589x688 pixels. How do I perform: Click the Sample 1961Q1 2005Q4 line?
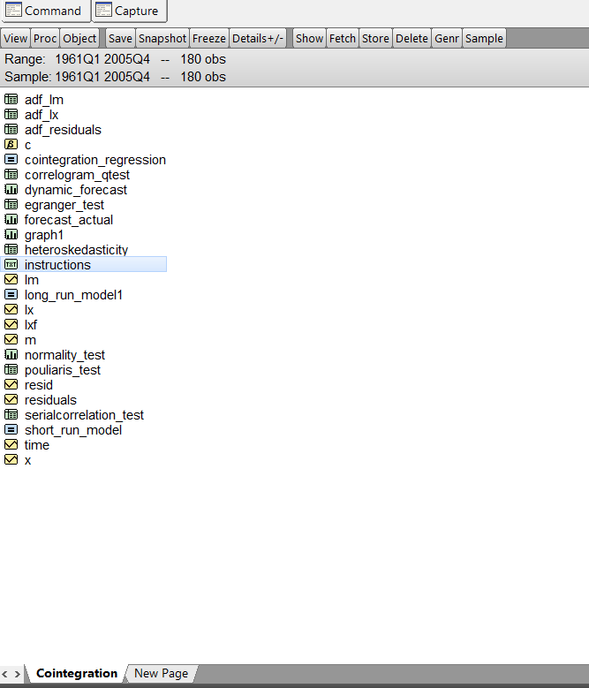pos(115,76)
